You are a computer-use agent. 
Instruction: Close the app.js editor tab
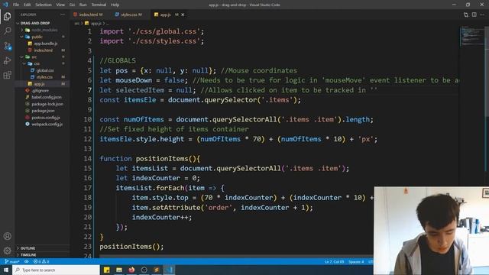183,15
